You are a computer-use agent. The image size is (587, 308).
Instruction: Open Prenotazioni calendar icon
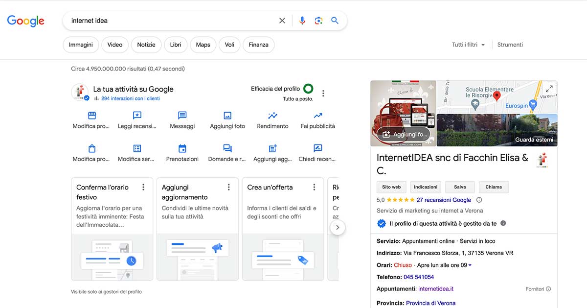182,148
